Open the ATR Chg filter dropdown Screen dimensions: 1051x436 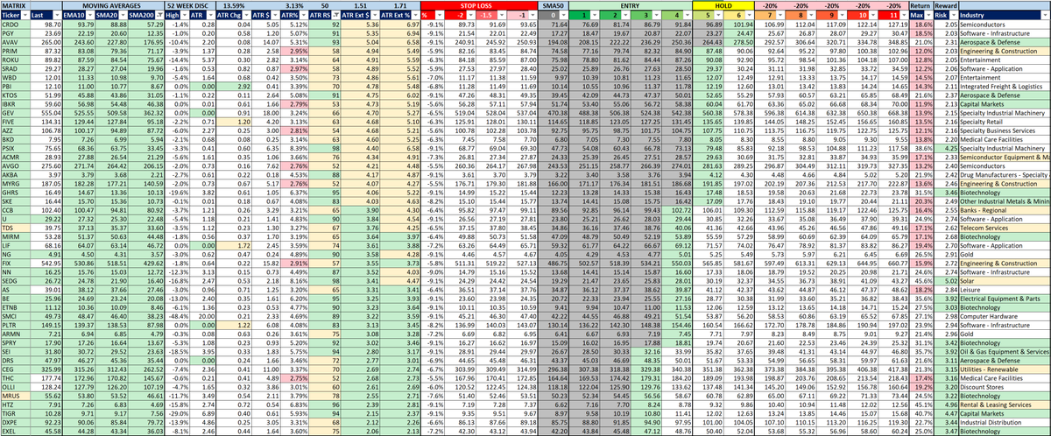[x=245, y=15]
